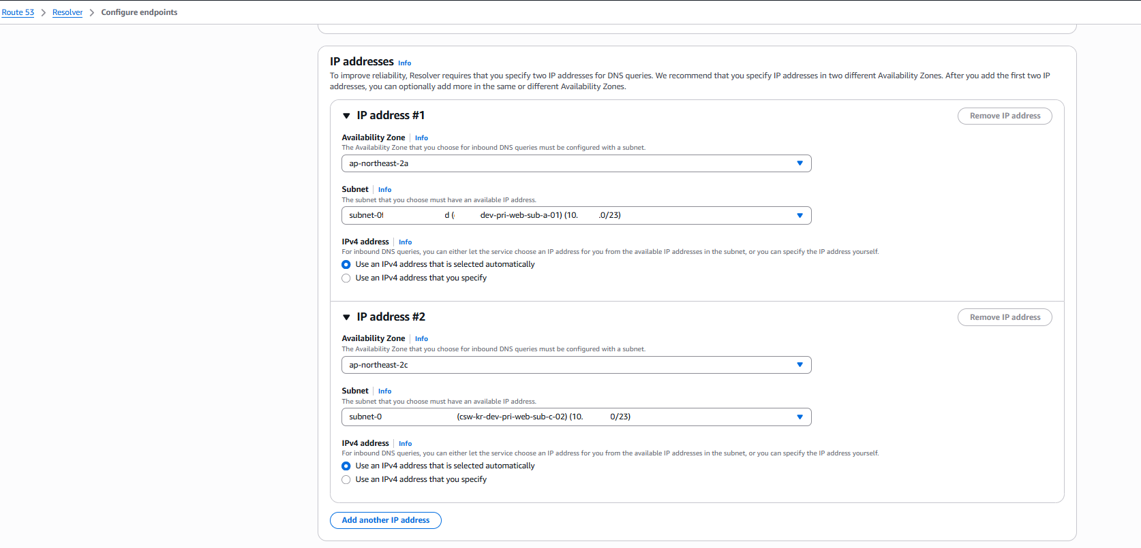Screen dimensions: 1141x548
Task: Collapse the IP address #2 section
Action: (x=346, y=317)
